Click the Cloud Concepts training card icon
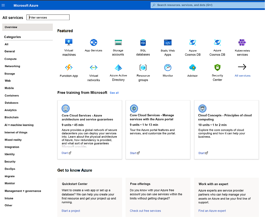 click(x=202, y=108)
